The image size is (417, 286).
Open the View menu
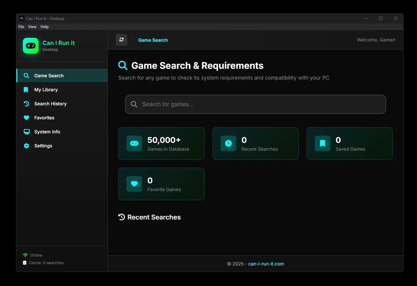click(x=32, y=27)
